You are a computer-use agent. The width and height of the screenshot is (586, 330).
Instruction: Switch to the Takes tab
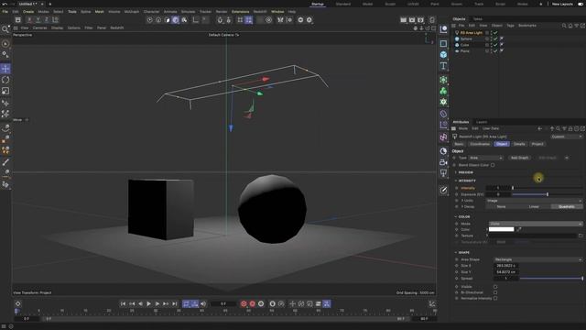tap(478, 19)
